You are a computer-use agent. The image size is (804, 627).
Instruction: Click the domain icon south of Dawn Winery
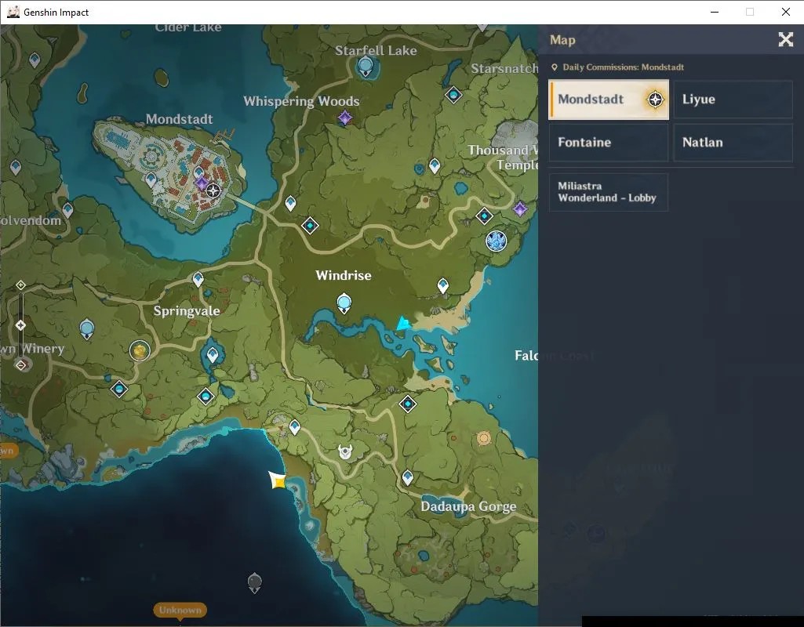click(119, 390)
